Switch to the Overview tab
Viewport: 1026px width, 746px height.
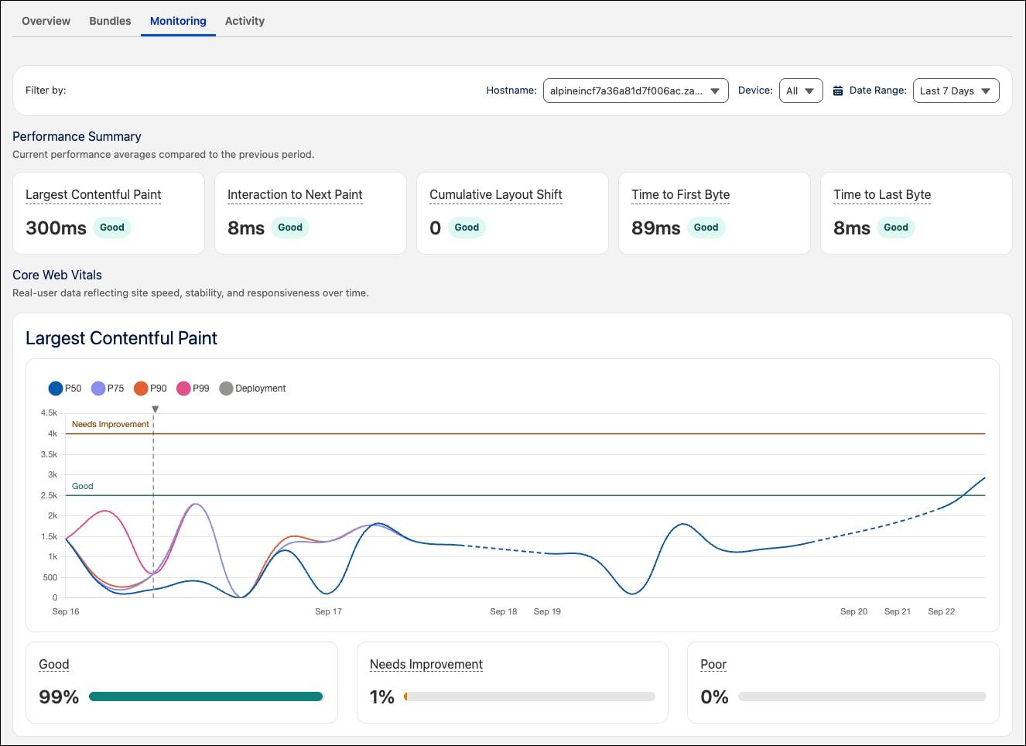(x=46, y=21)
